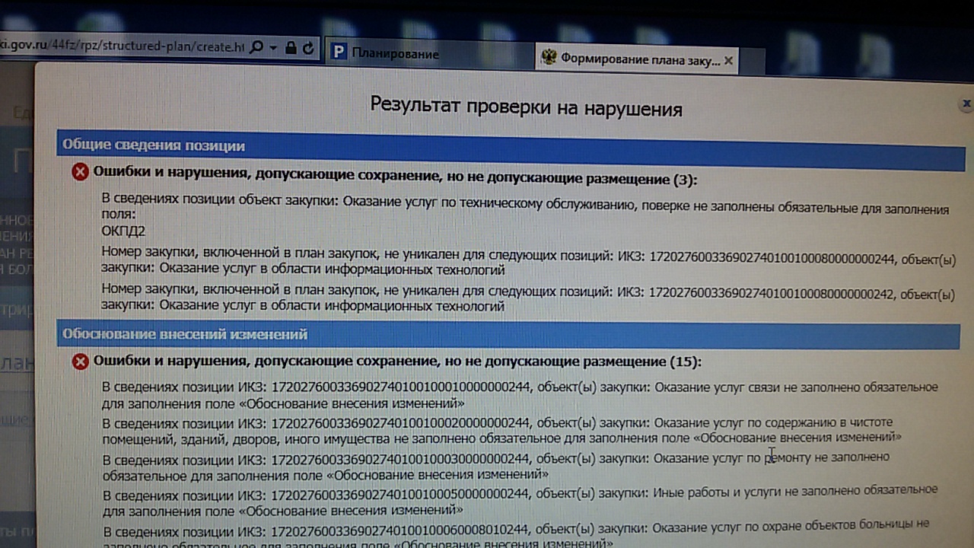This screenshot has width=974, height=548.
Task: Refresh the page with reload icon
Action: [x=307, y=48]
